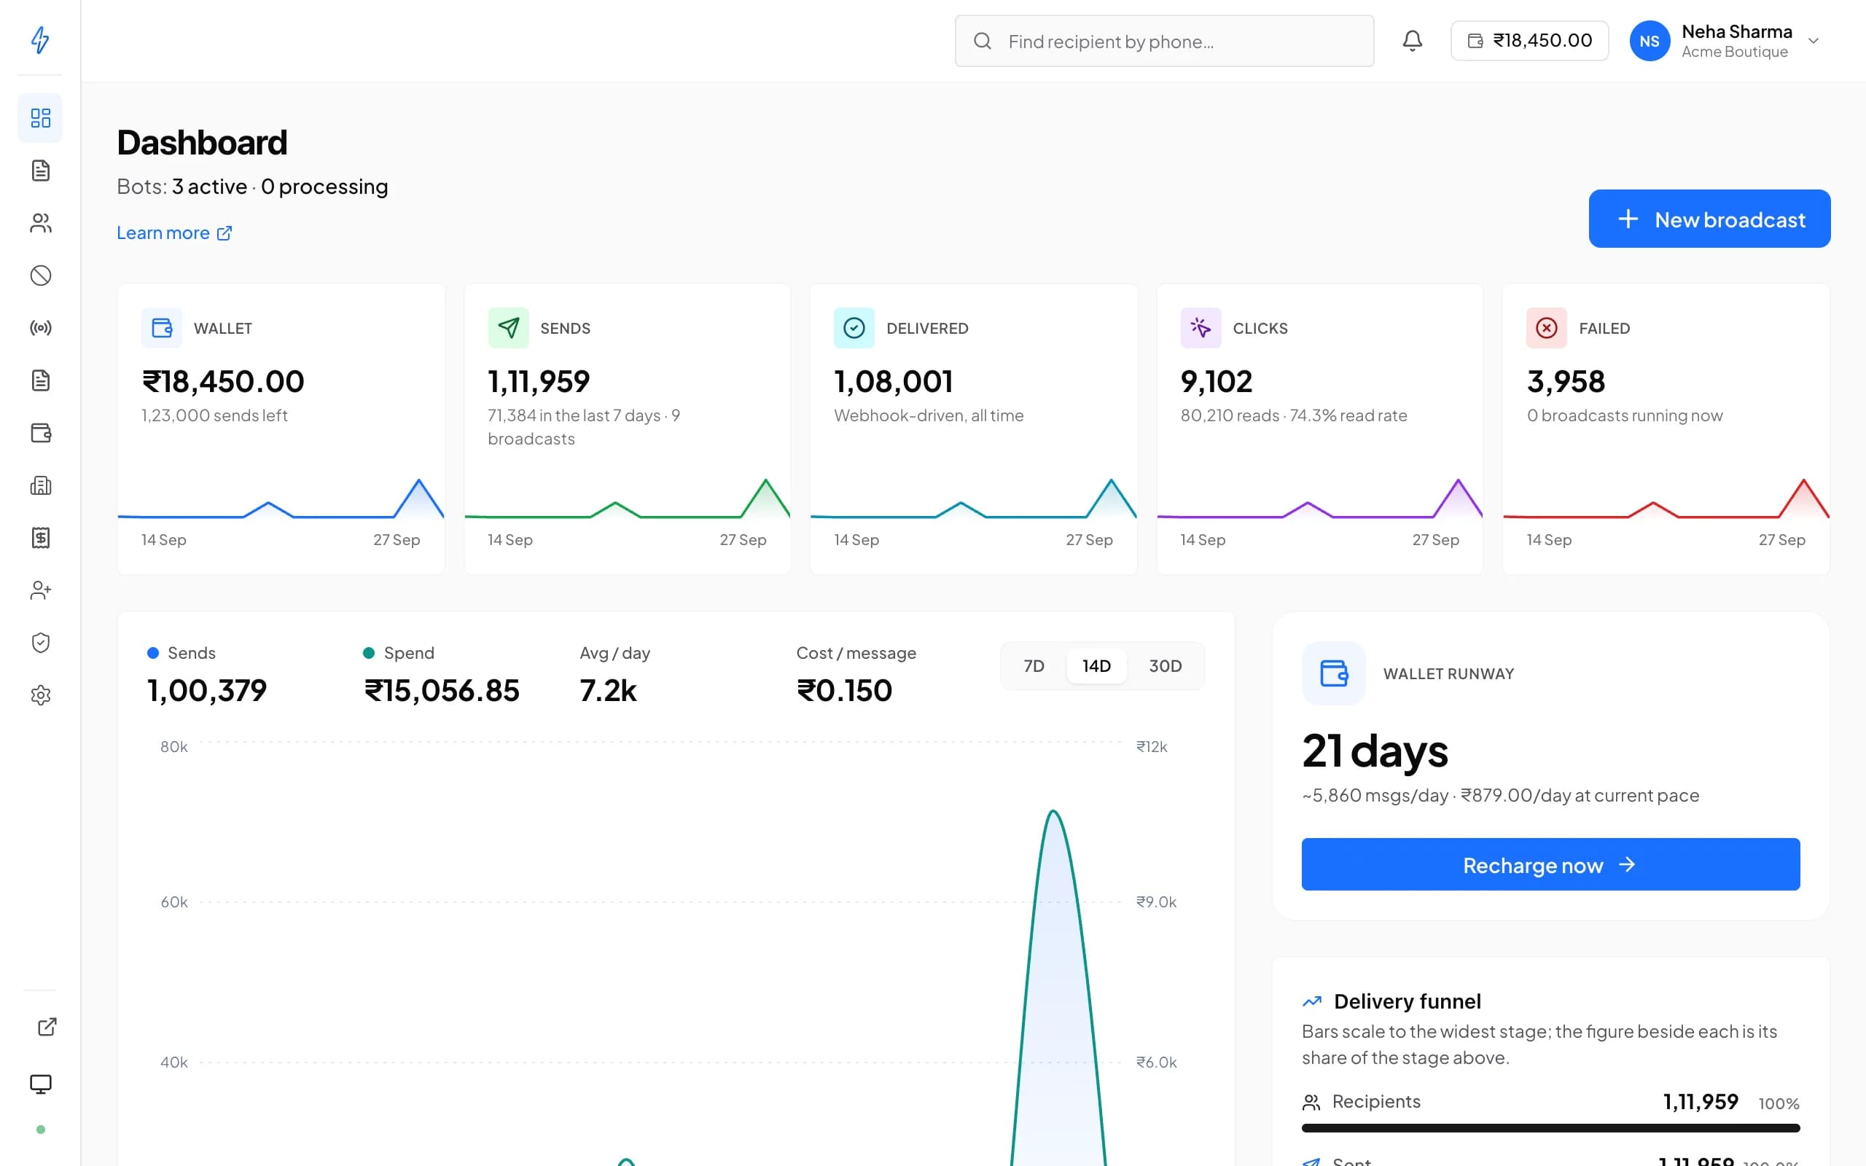
Task: Open the blocked circle-slash icon in sidebar
Action: (40, 275)
